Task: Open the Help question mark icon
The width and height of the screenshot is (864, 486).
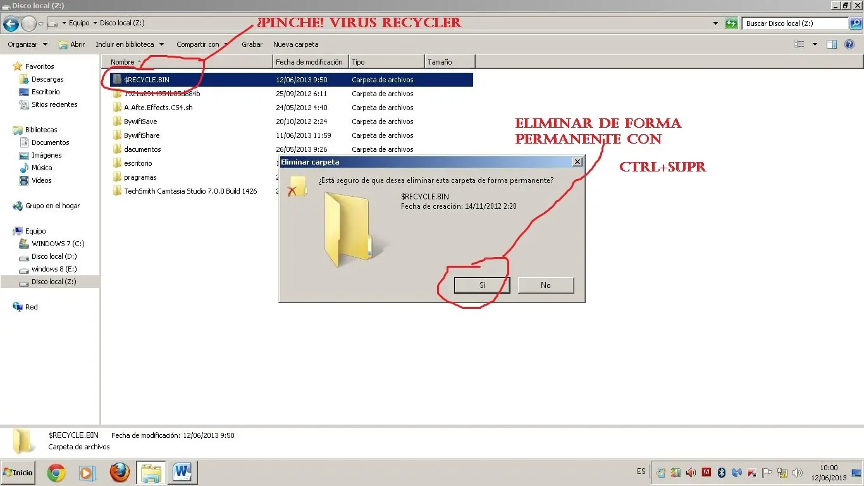Action: coord(849,44)
